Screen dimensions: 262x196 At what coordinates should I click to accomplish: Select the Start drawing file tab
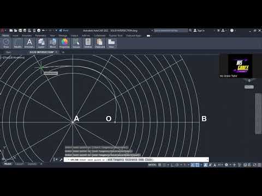point(8,52)
